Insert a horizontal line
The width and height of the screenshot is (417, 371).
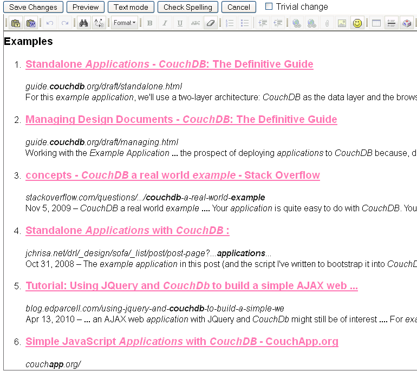click(392, 23)
